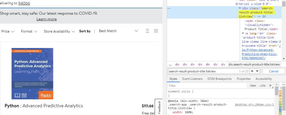286x115 pixels.
Task: Go to next search match arrow
Action: tap(257, 71)
